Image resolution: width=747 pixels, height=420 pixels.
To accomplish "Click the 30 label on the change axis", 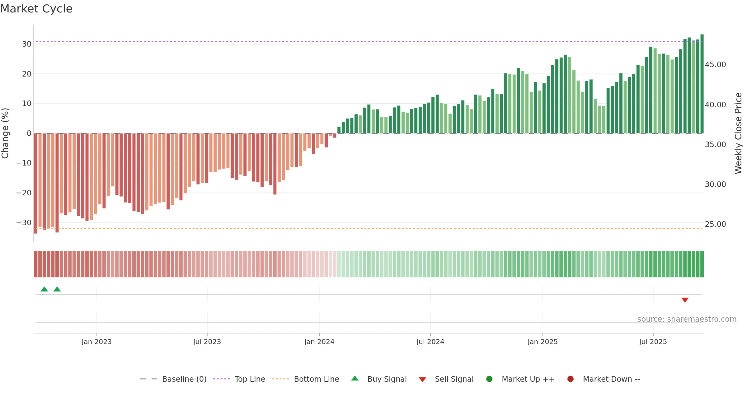I will (27, 44).
